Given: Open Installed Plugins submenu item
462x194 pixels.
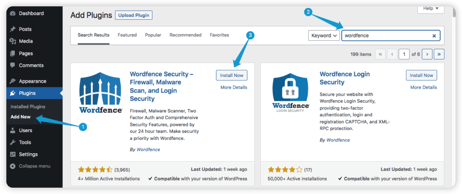Looking at the screenshot, I should pos(28,107).
